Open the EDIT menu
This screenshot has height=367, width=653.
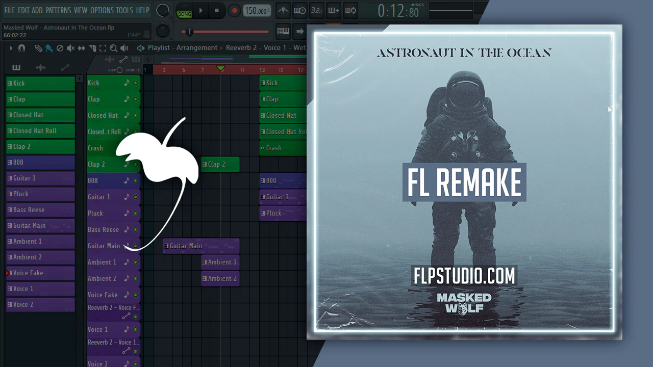(x=23, y=10)
